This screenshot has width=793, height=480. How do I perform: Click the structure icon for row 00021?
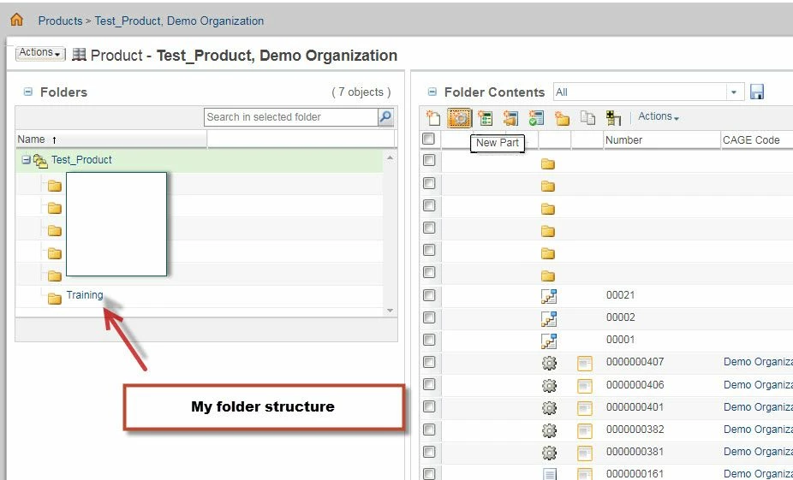pos(549,295)
